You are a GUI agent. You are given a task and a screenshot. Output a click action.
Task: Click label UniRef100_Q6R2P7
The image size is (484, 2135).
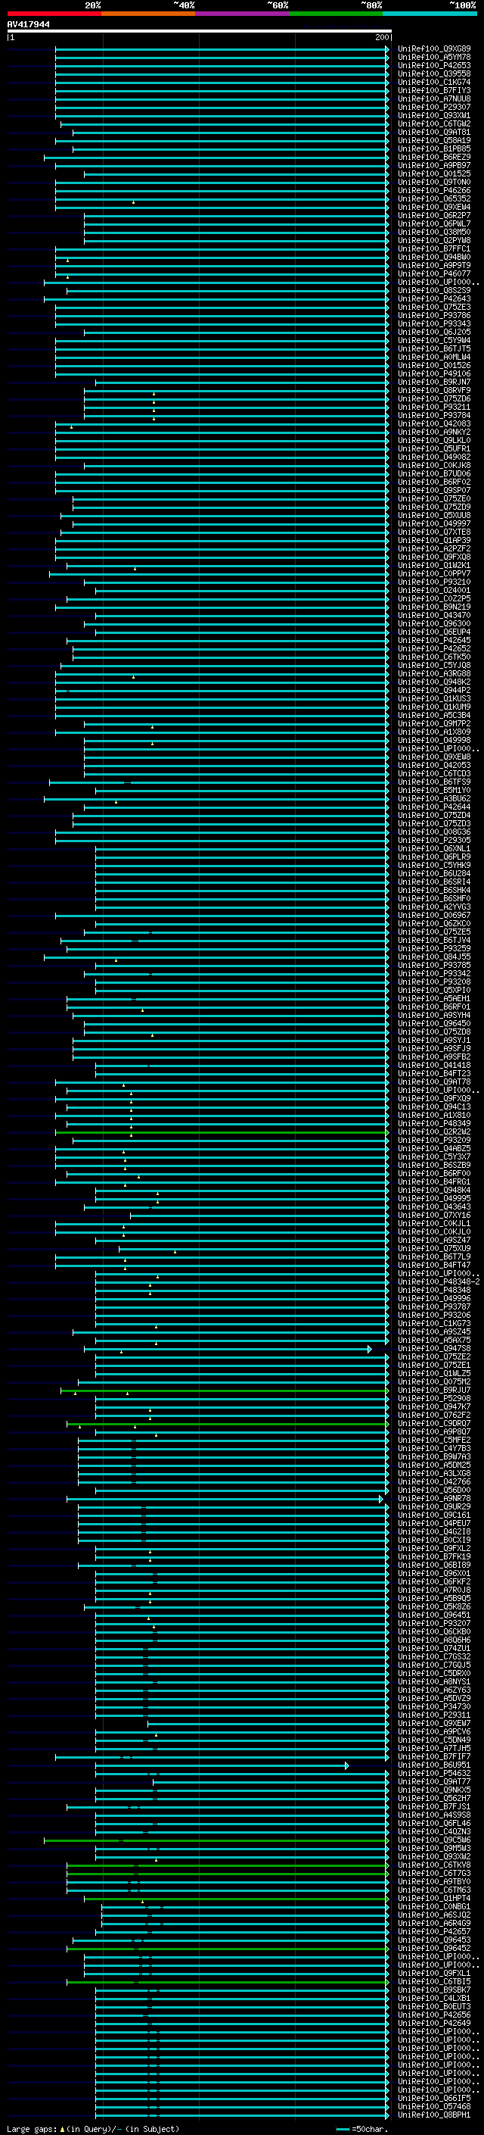[x=434, y=216]
